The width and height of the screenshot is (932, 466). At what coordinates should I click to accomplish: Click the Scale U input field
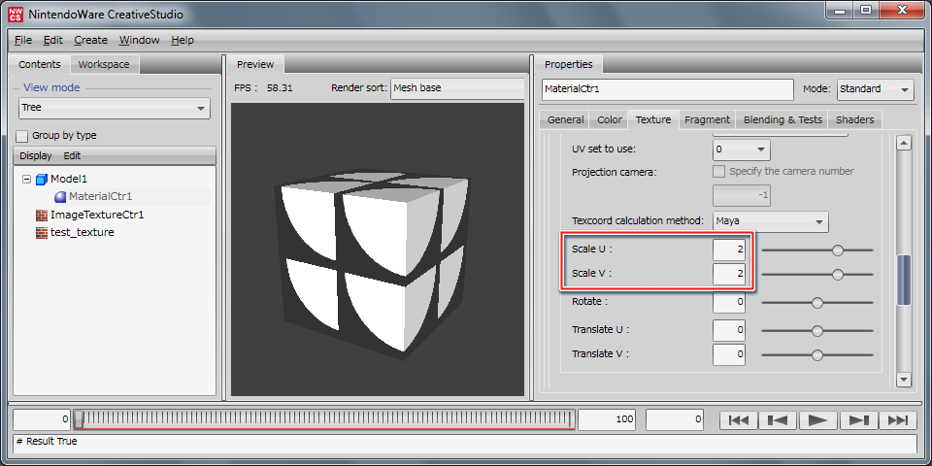729,250
